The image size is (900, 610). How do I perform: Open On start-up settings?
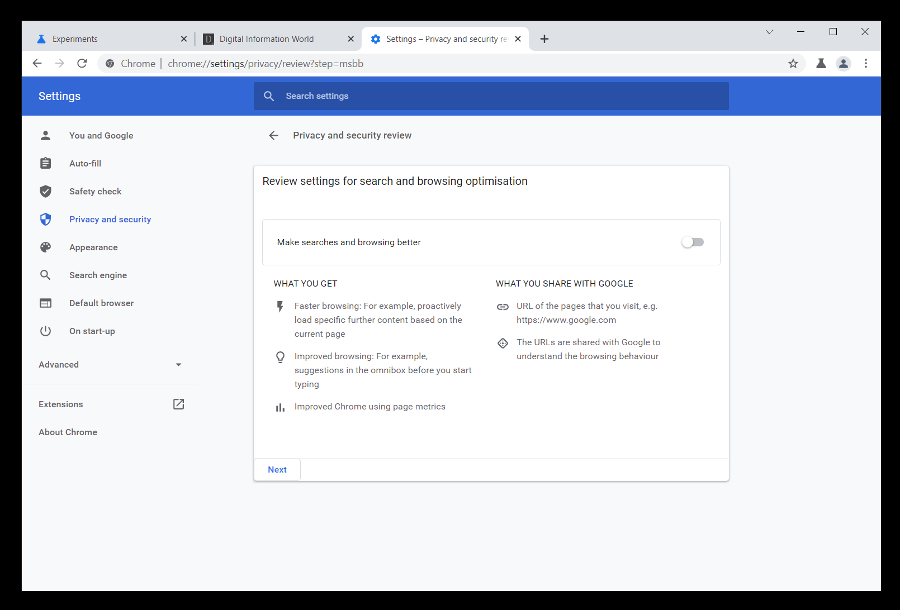point(92,331)
